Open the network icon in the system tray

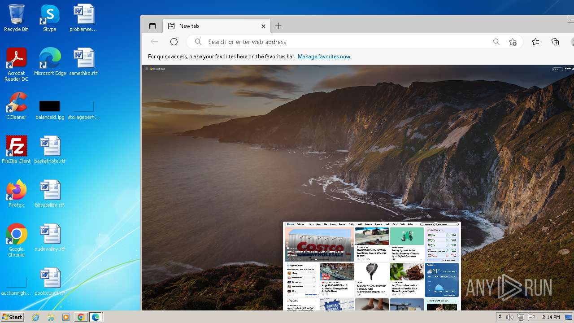(x=521, y=317)
